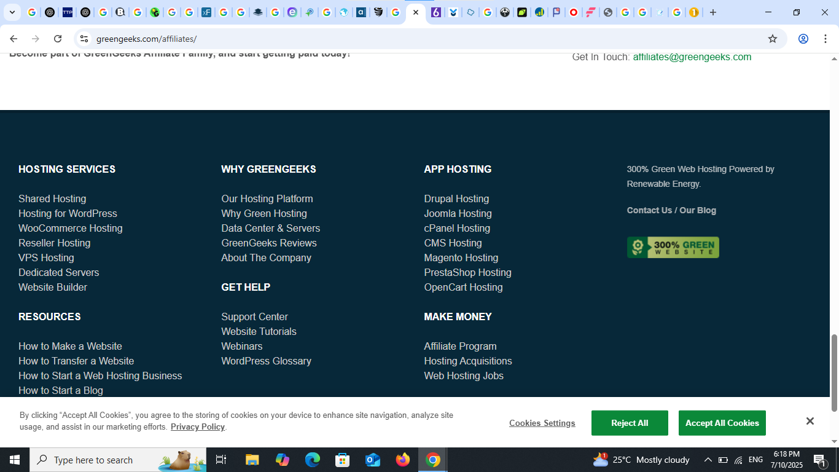Open Data Center & Servers link
Image resolution: width=839 pixels, height=472 pixels.
[x=271, y=228]
